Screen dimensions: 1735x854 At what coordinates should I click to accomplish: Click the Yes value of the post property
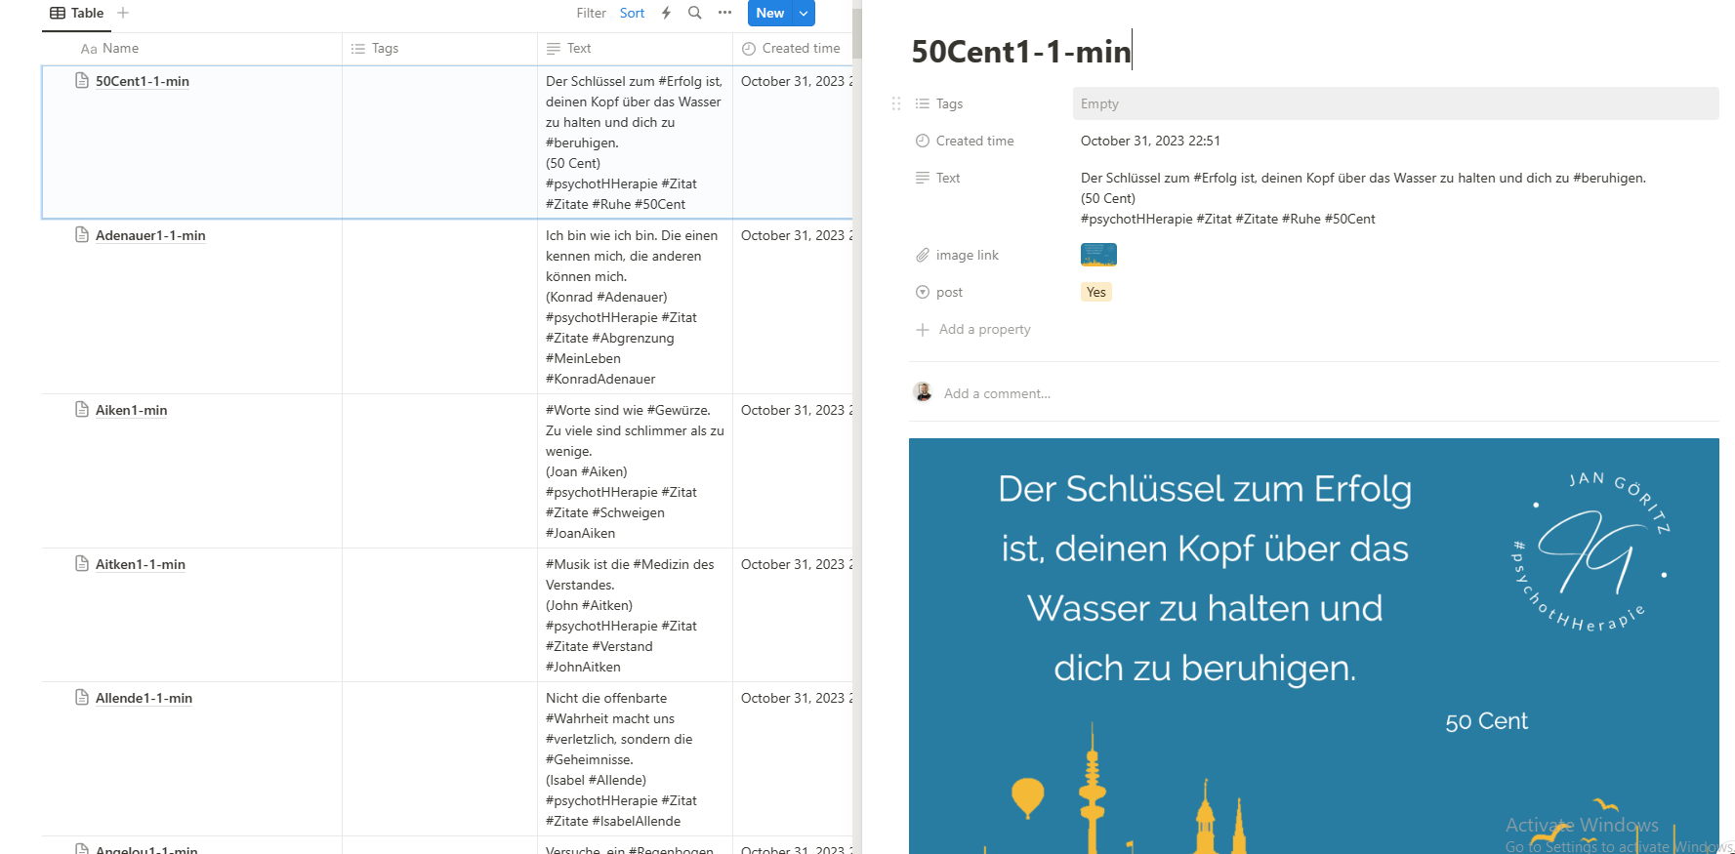click(x=1096, y=292)
